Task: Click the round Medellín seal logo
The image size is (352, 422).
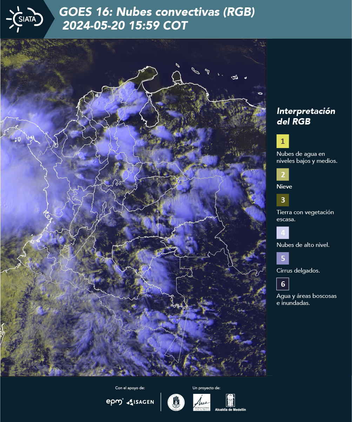Action: (x=176, y=402)
